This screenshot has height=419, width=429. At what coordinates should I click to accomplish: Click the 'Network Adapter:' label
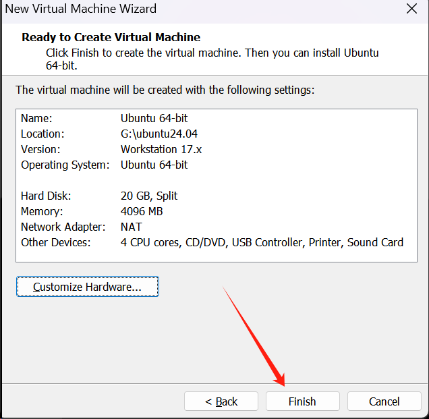pyautogui.click(x=63, y=227)
